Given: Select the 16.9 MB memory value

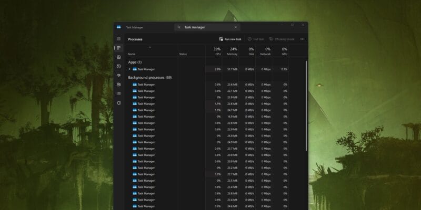Looking at the screenshot, I should [232, 117].
